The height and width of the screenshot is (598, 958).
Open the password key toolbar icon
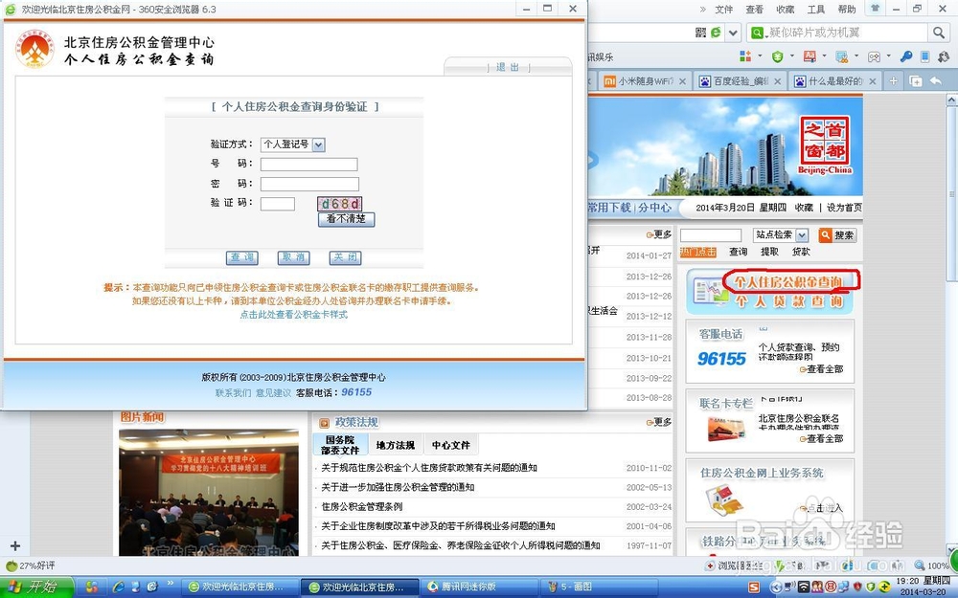pyautogui.click(x=905, y=58)
